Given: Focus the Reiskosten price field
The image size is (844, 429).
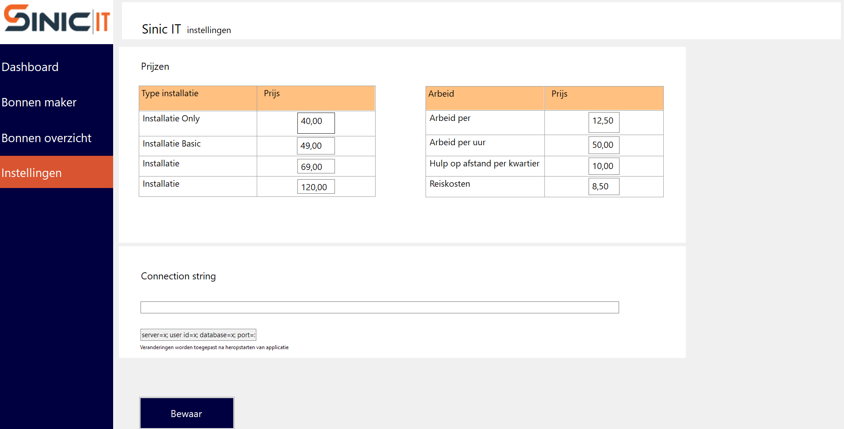Looking at the screenshot, I should click(x=604, y=186).
